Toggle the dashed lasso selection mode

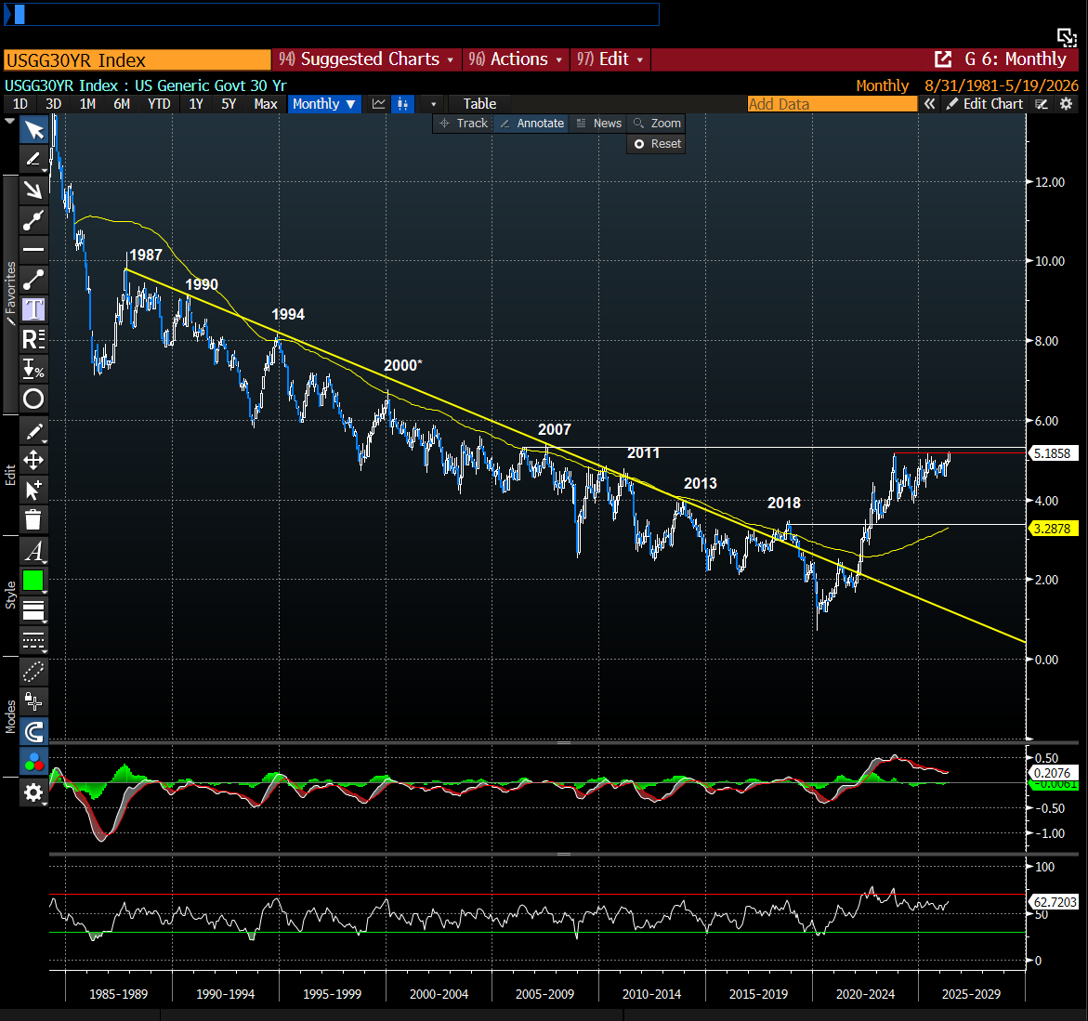pos(33,672)
